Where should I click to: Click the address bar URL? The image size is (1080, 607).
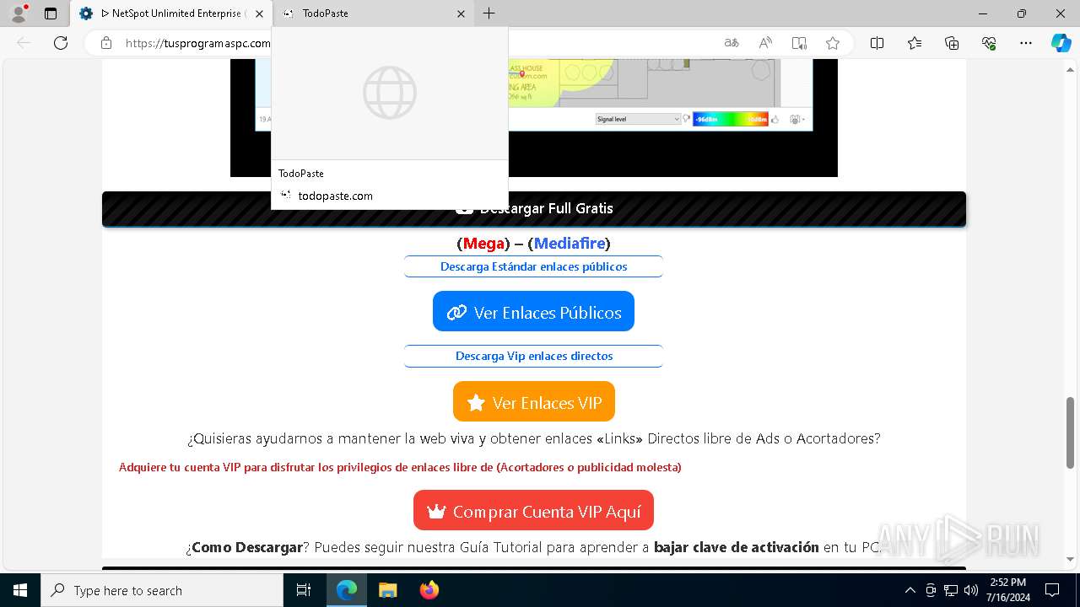tap(199, 43)
